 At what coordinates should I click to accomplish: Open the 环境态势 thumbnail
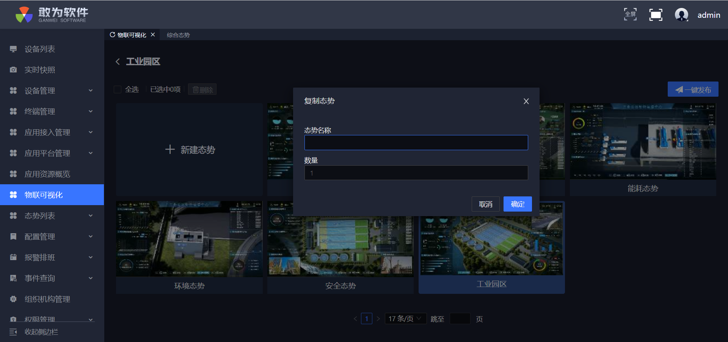(x=189, y=239)
